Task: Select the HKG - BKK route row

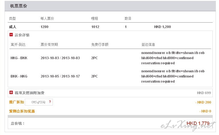Action: (x=110, y=58)
